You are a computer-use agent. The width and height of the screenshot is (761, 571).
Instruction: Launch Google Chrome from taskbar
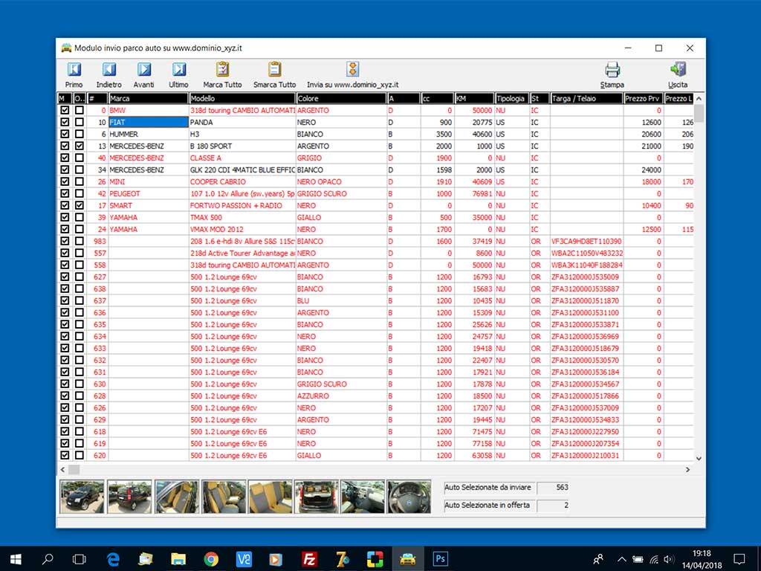coord(210,559)
